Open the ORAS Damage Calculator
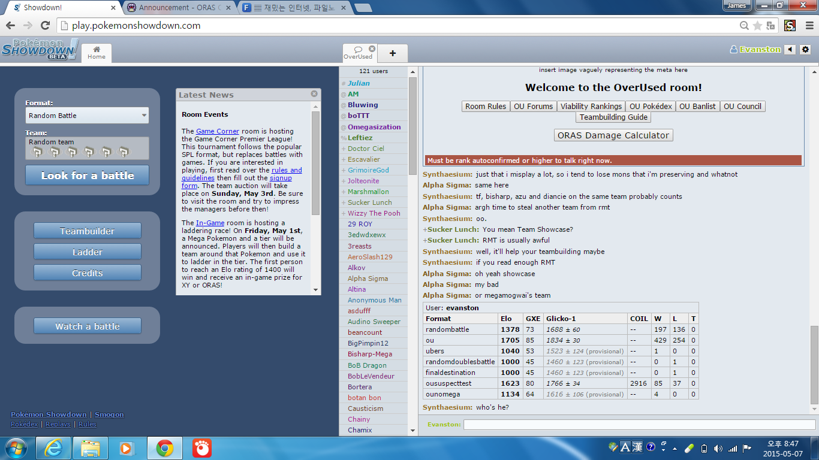The image size is (819, 460). coord(613,135)
